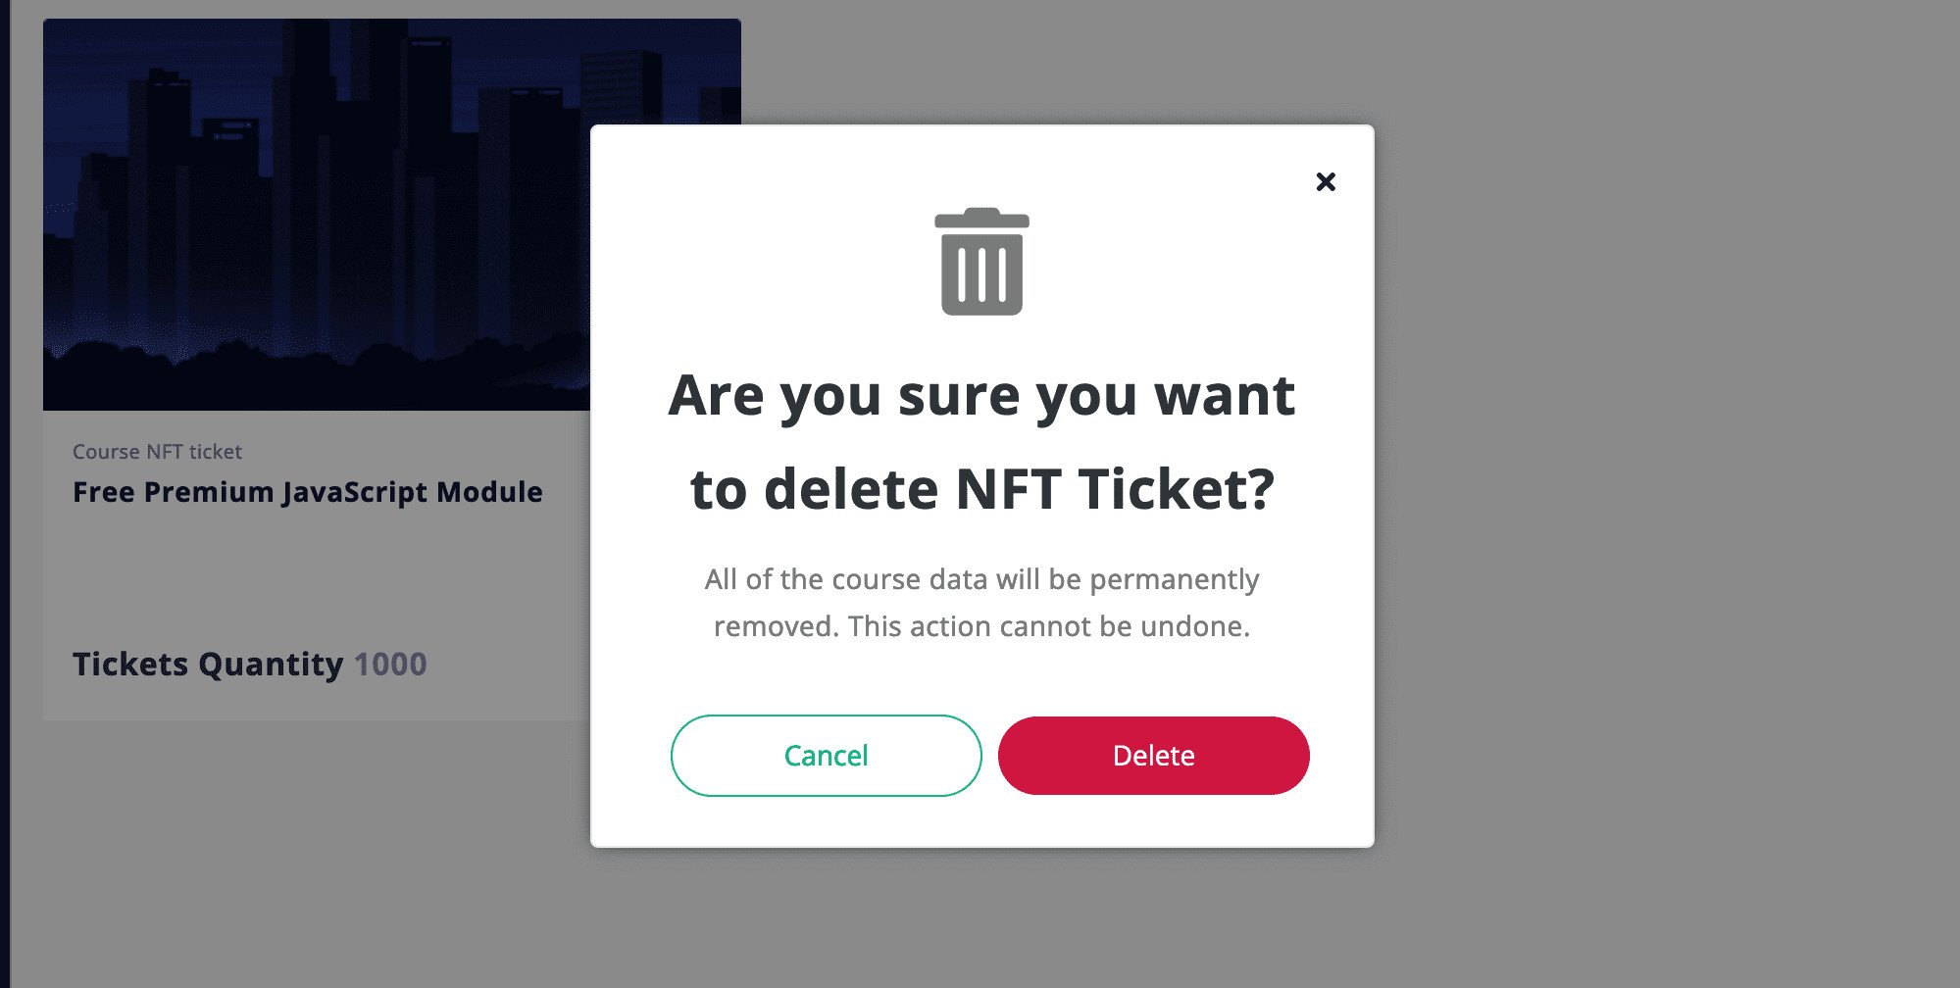Image resolution: width=1960 pixels, height=988 pixels.
Task: Click the "Course NFT ticket" label
Action: click(157, 452)
